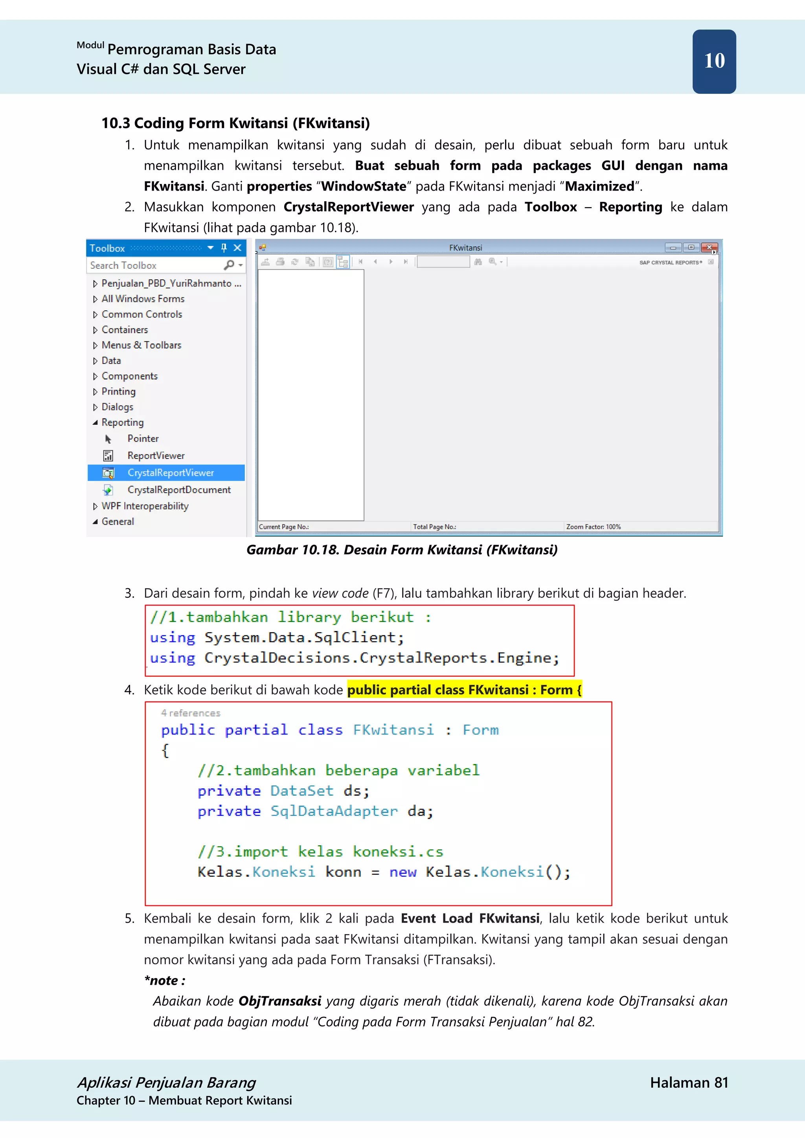Click the Export Report icon in viewer toolbar

(266, 262)
